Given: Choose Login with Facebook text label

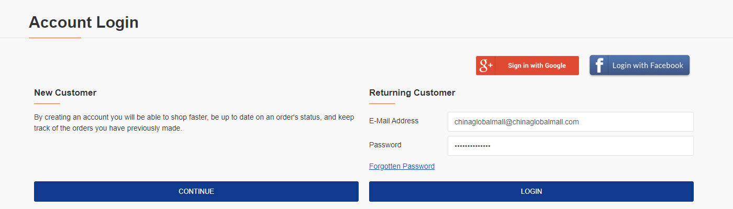Looking at the screenshot, I should pyautogui.click(x=648, y=65).
